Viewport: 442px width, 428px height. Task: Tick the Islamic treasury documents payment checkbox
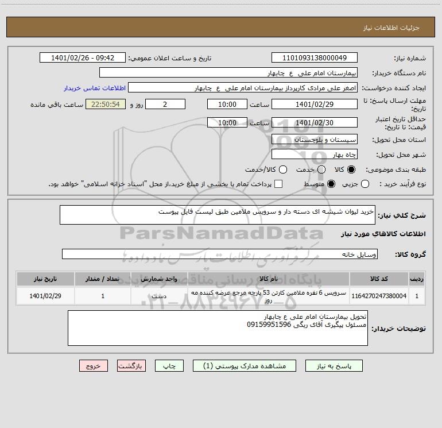click(278, 184)
